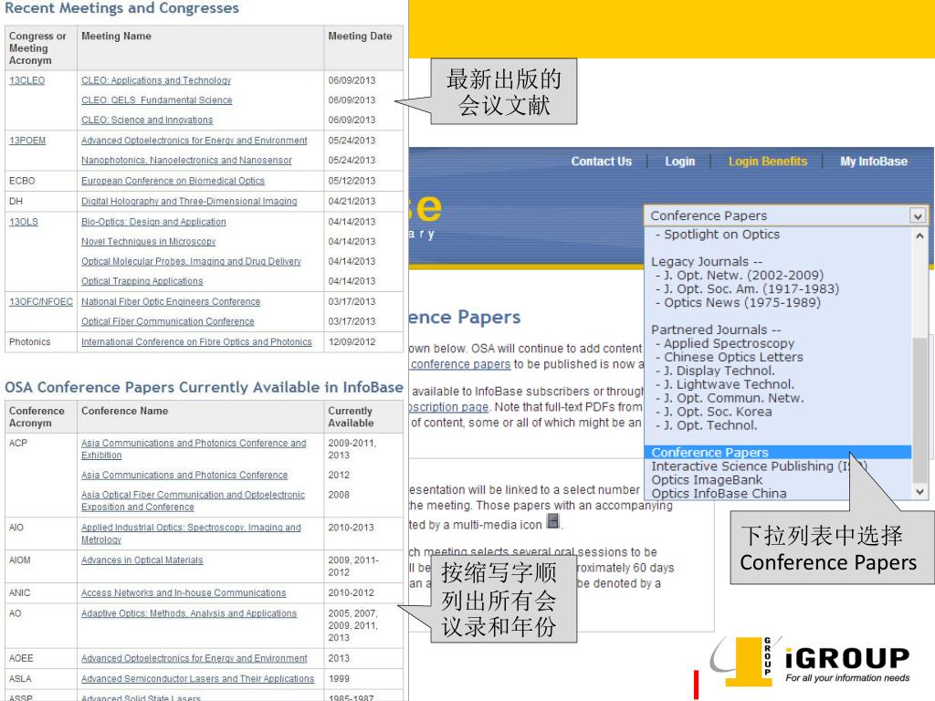Click the 06/09/2013 date for Applications and Technology
The width and height of the screenshot is (935, 701).
pyautogui.click(x=352, y=80)
